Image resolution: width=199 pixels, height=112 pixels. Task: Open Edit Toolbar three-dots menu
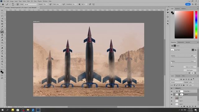[2, 67]
